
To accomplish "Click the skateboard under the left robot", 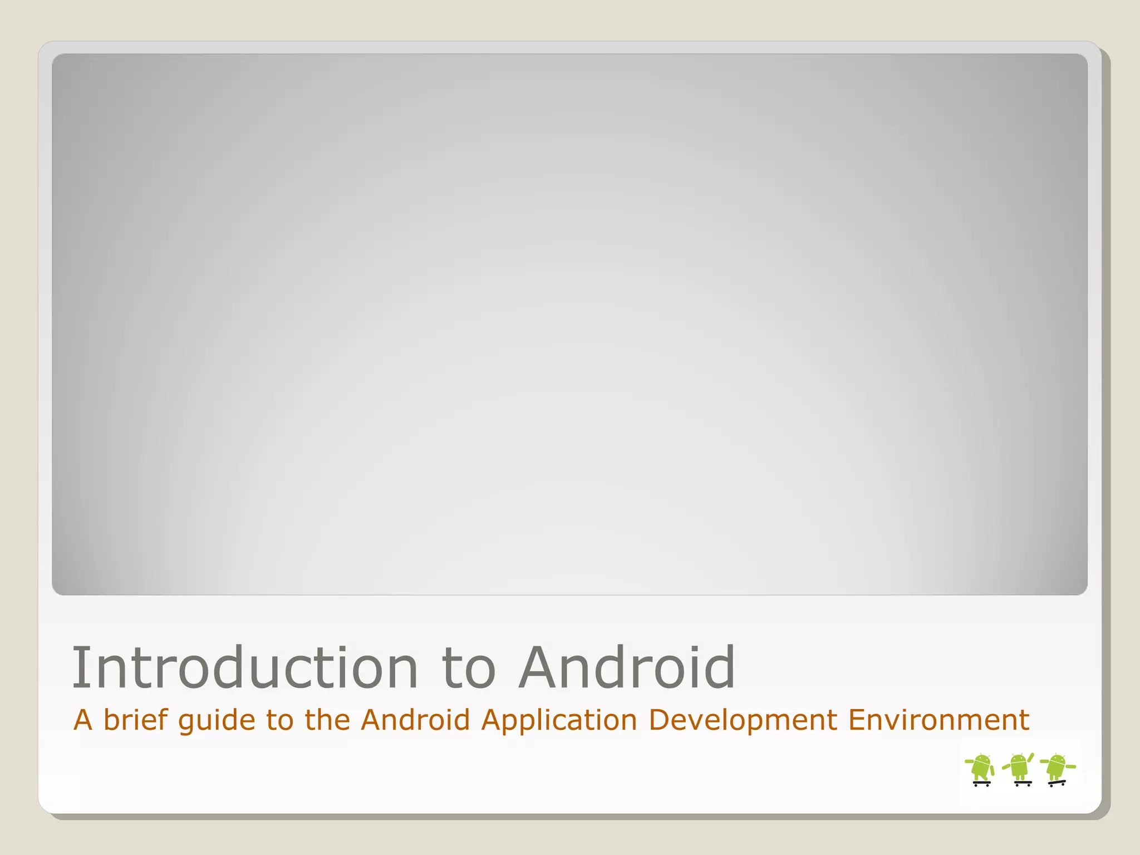I will point(982,783).
